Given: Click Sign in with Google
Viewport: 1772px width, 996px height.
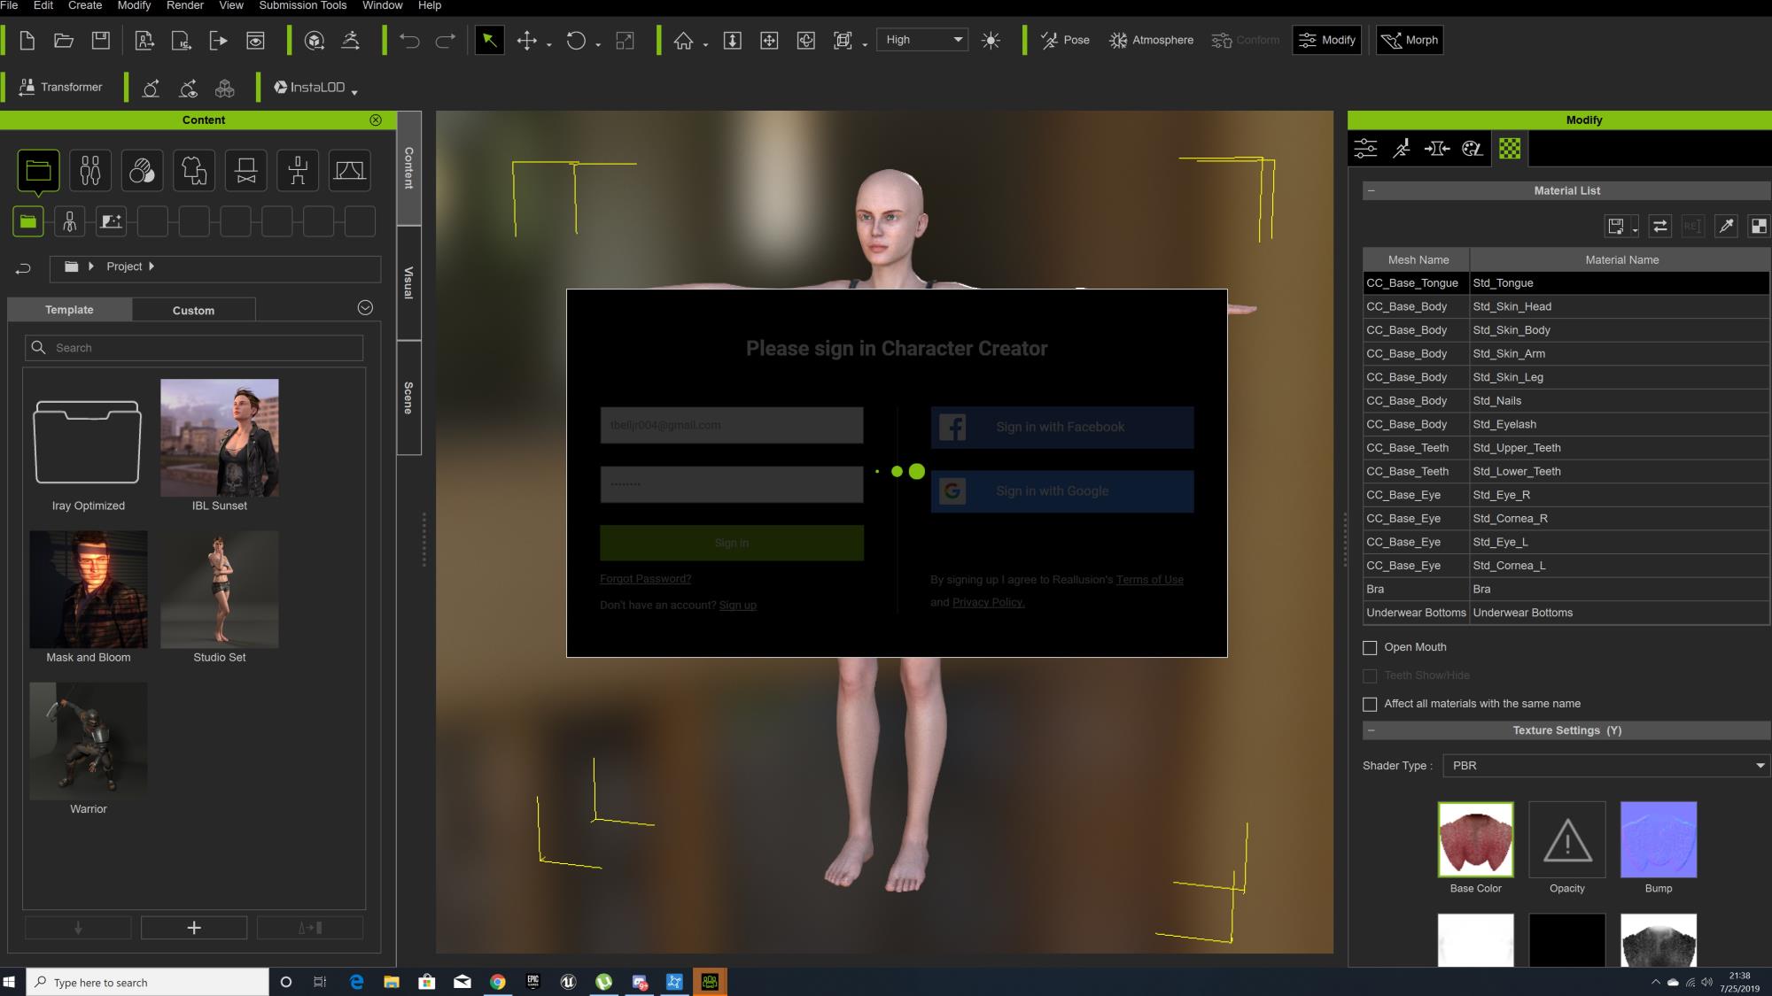Looking at the screenshot, I should point(1061,491).
